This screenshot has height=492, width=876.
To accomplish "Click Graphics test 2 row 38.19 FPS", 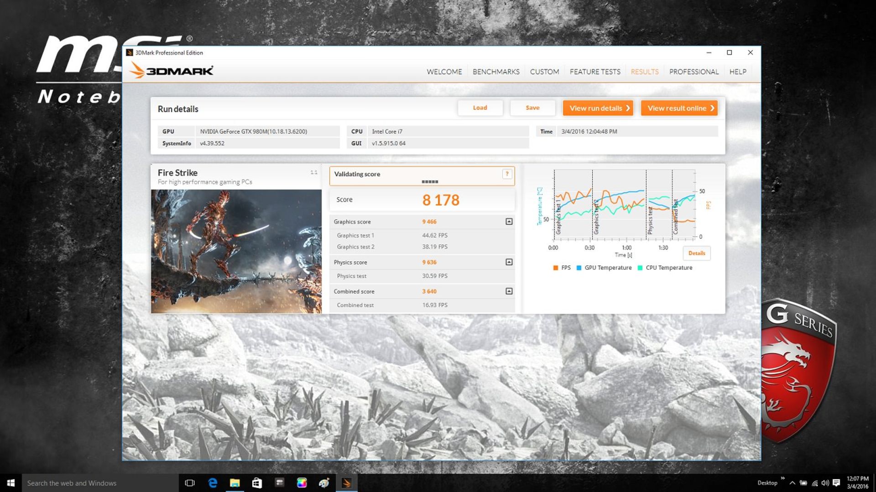I will (422, 247).
